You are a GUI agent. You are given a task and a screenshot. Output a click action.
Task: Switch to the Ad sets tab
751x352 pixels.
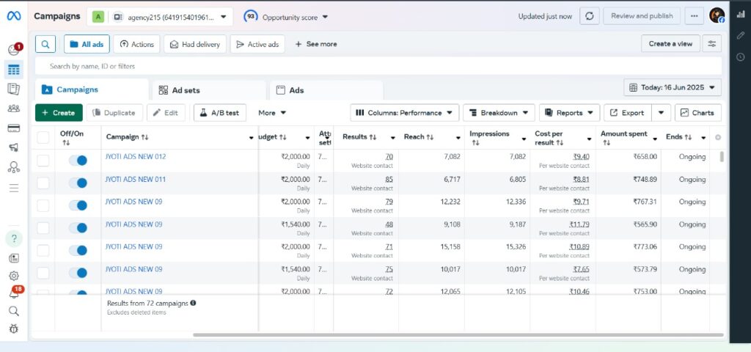[209, 90]
